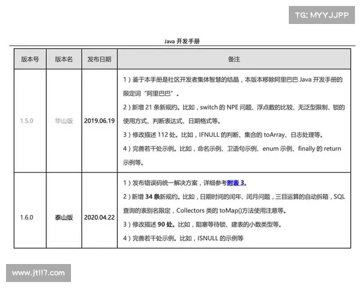This screenshot has width=361, height=288.
Task: Click the line mentioning Collectors 类的 toMap()
Action: [x=205, y=211]
